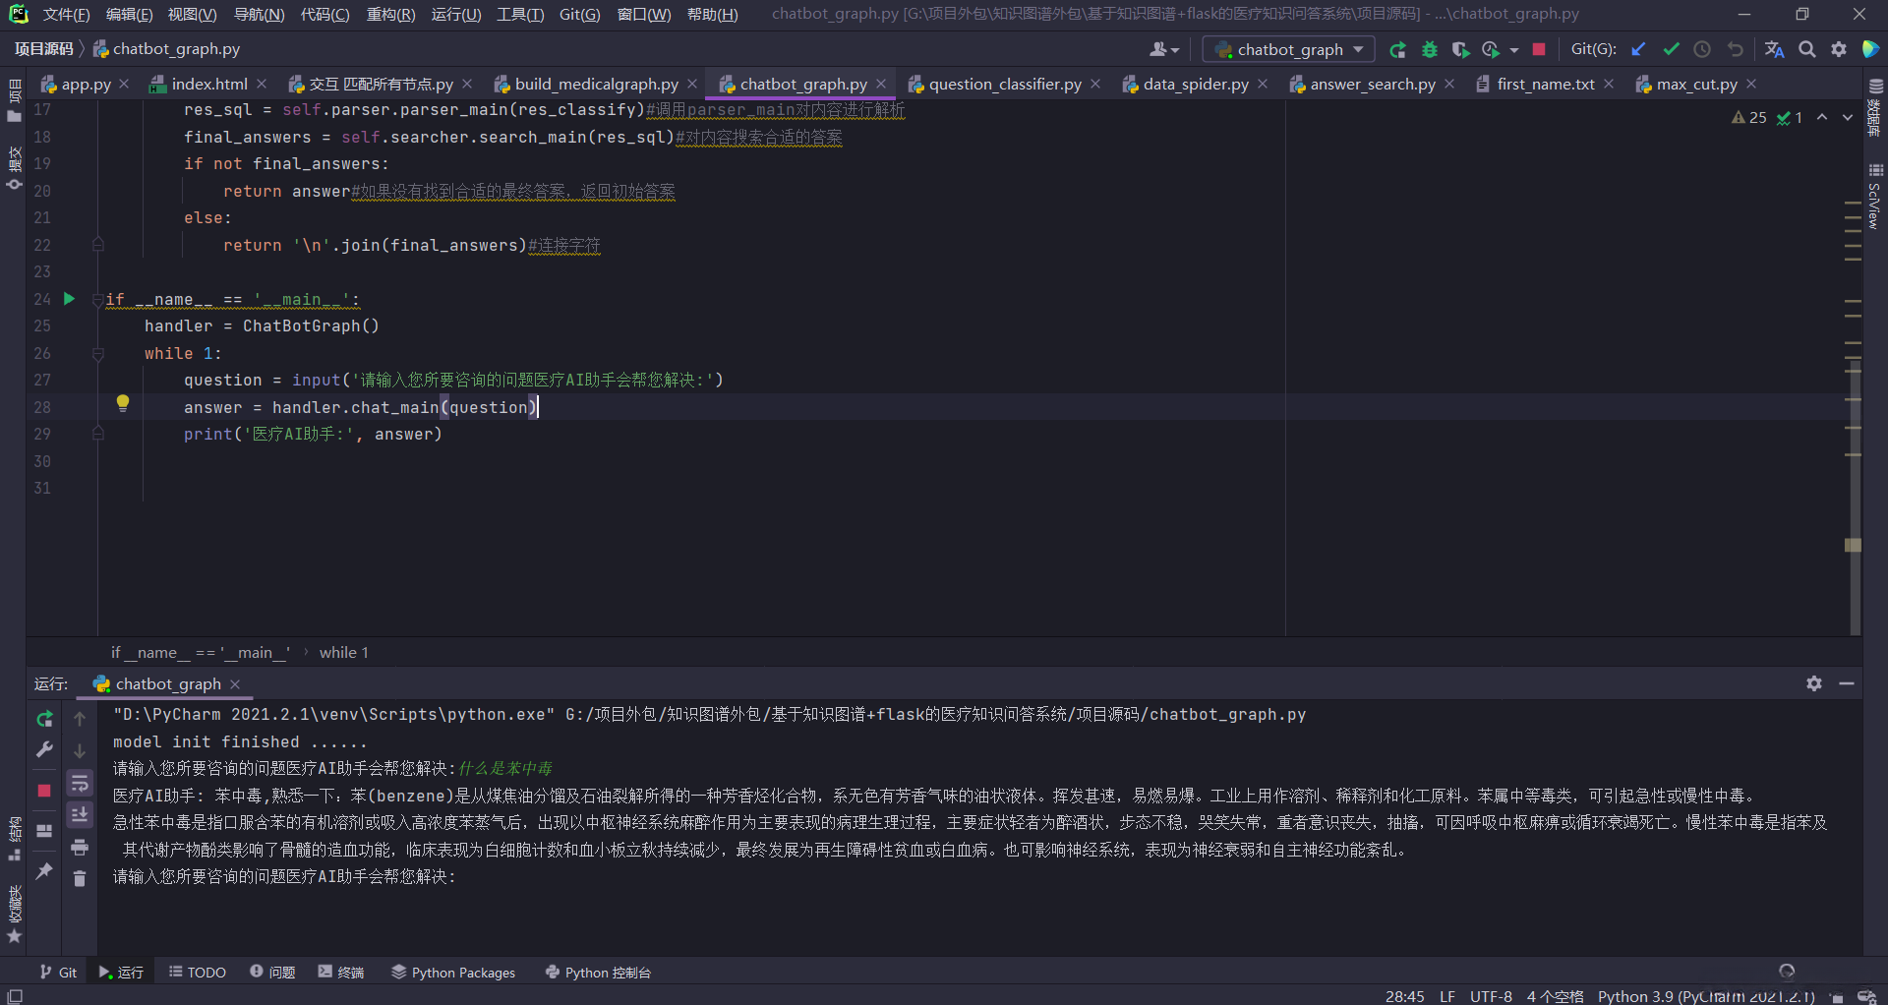Open the profiler dropdown arrow

pos(1515,49)
